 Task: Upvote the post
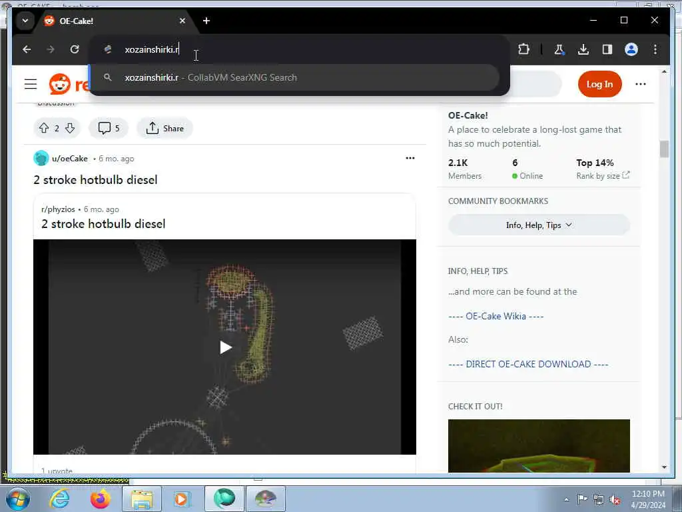[44, 128]
